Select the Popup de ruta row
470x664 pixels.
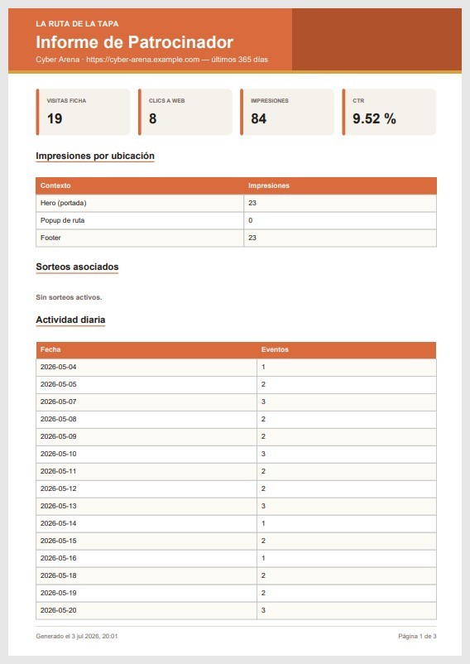236,220
